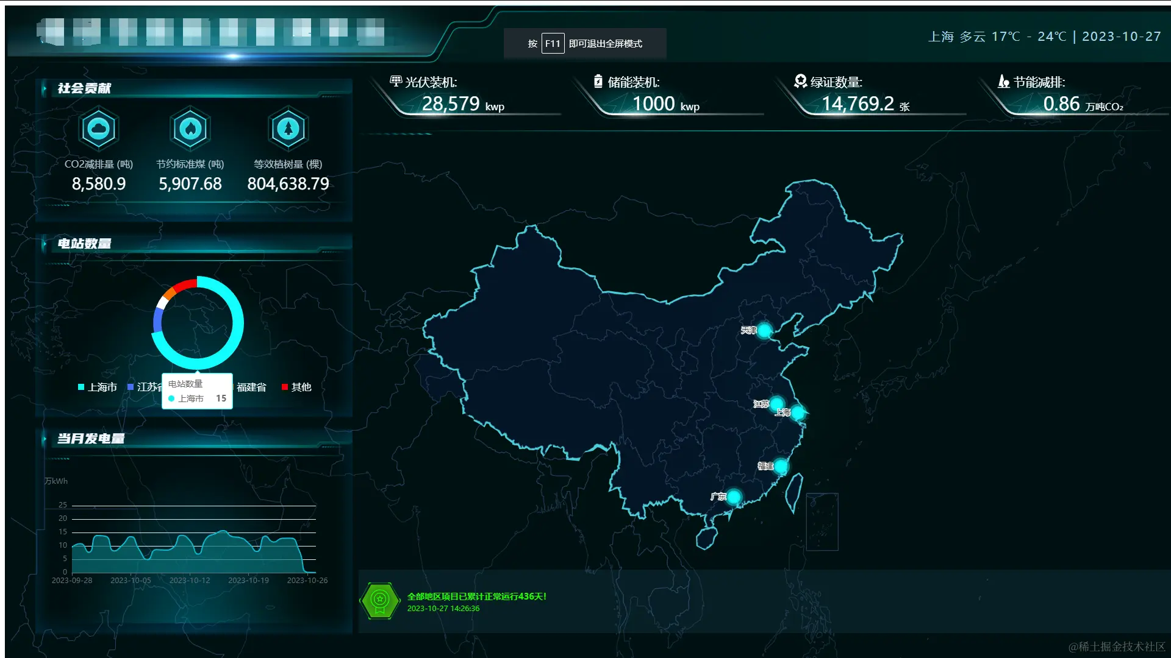Click the arrow beside 当月发电量 header
Viewport: 1171px width, 658px height.
pos(45,439)
